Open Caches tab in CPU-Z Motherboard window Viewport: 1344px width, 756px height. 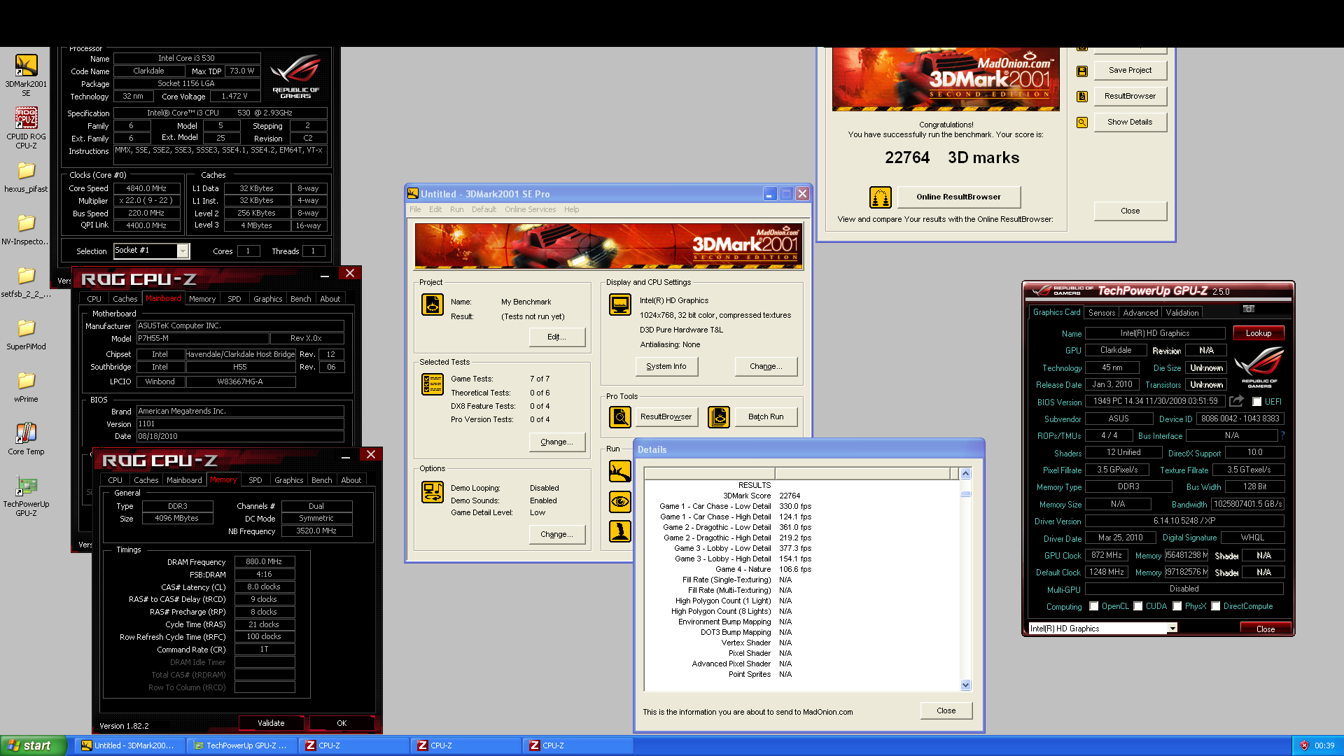(125, 299)
